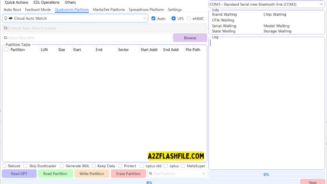Enable the oplus checkbox
The width and height of the screenshot is (327, 184).
[166, 166]
